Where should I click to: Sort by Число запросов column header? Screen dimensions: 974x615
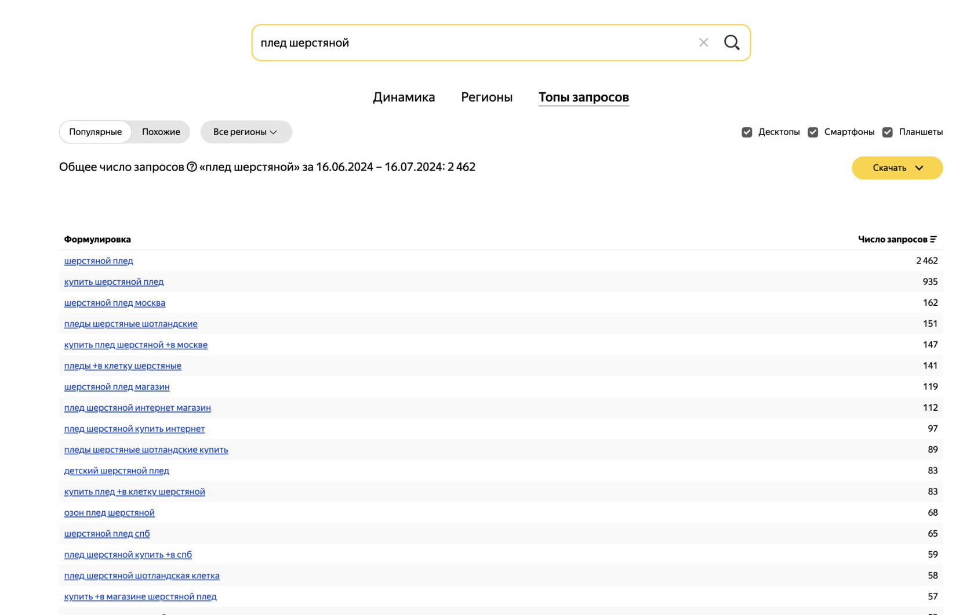(892, 239)
